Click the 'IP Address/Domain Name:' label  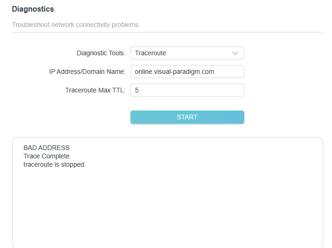[x=87, y=72]
